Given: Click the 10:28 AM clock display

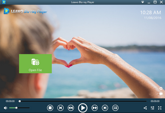Looking at the screenshot, I should point(151,13).
